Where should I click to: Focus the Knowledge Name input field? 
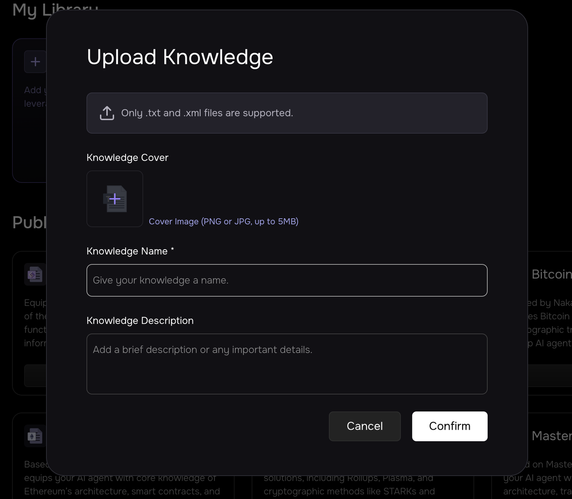tap(287, 280)
